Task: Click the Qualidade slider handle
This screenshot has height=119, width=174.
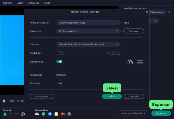Action: 108,53
